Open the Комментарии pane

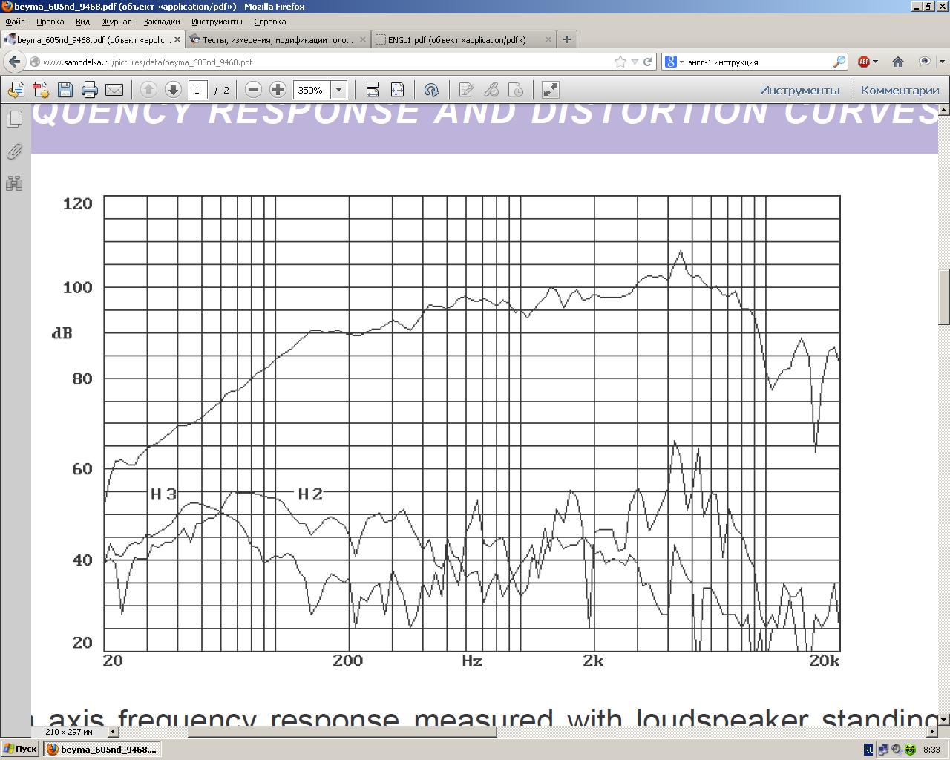pyautogui.click(x=900, y=90)
